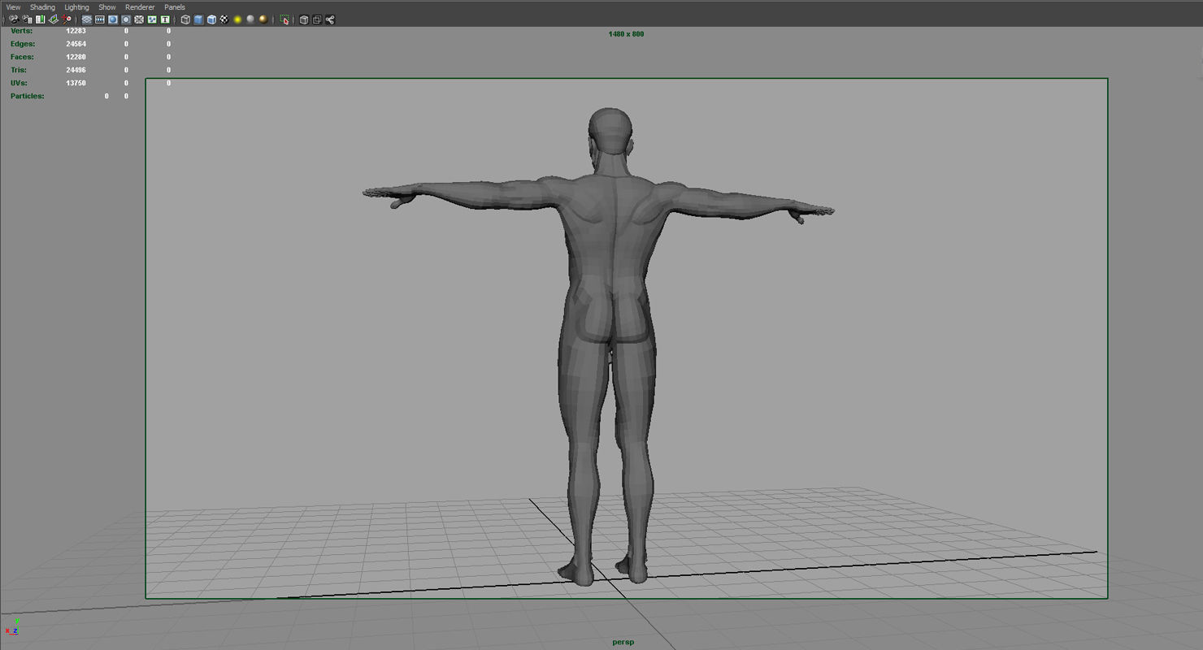Click the tris count '24496'
Screen dimensions: 1203x650
pos(76,70)
